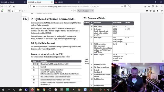The height and width of the screenshot is (92, 164).
Task: Click '7. System Exclusive Commands' title
Action: pyautogui.click(x=53, y=19)
